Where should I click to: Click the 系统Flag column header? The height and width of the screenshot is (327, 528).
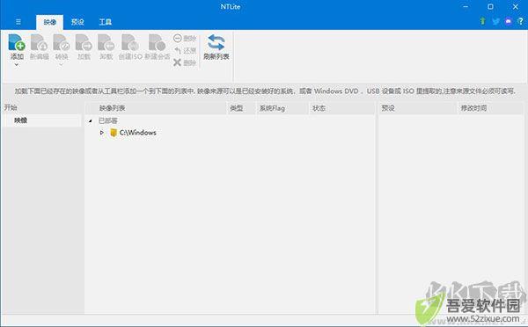[282, 108]
